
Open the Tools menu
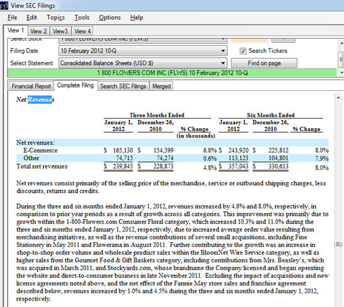pyautogui.click(x=82, y=18)
